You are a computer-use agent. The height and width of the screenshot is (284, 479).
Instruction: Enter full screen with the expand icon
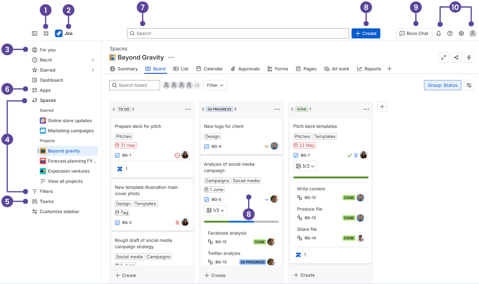[x=444, y=57]
